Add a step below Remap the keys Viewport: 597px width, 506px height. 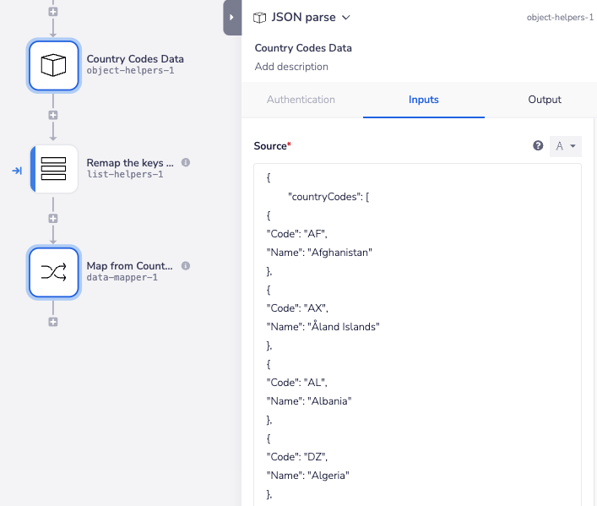point(53,219)
